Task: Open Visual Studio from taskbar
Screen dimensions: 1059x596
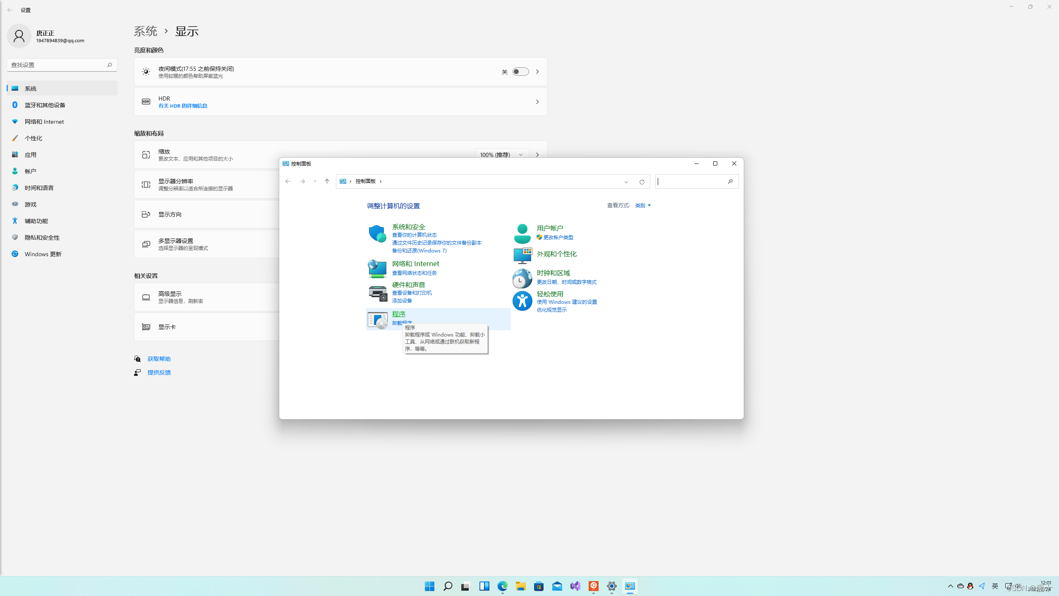Action: click(575, 586)
